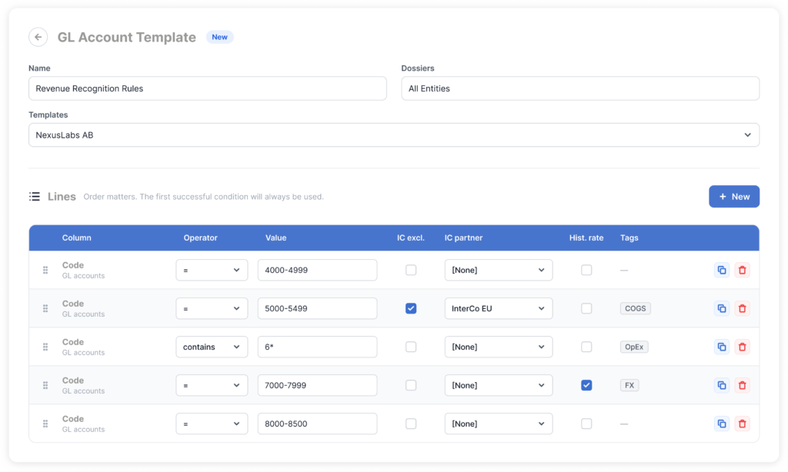788x472 pixels.
Task: Duplicate the 4000-4999 line
Action: click(722, 270)
